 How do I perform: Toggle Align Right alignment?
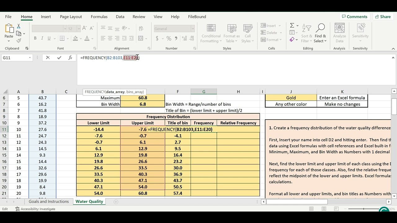(x=117, y=38)
